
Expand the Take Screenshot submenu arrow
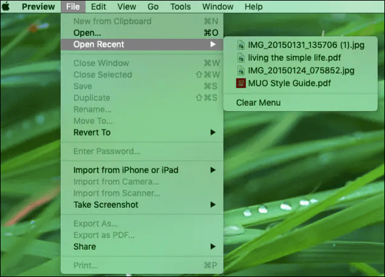click(213, 205)
